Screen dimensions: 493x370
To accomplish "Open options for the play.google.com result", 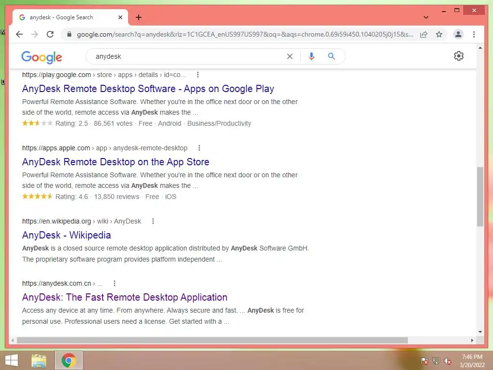I will point(197,75).
